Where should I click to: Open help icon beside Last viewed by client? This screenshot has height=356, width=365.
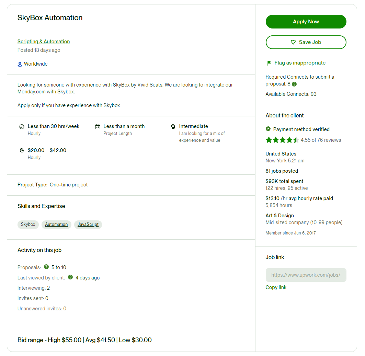click(70, 277)
